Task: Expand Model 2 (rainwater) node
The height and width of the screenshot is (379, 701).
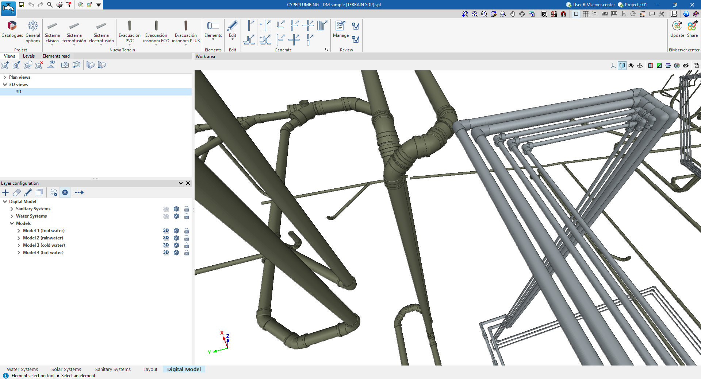Action: pos(19,238)
